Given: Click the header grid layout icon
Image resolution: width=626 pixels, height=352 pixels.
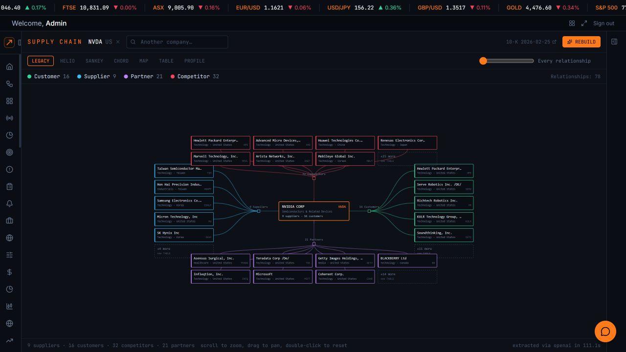Looking at the screenshot, I should point(572,23).
